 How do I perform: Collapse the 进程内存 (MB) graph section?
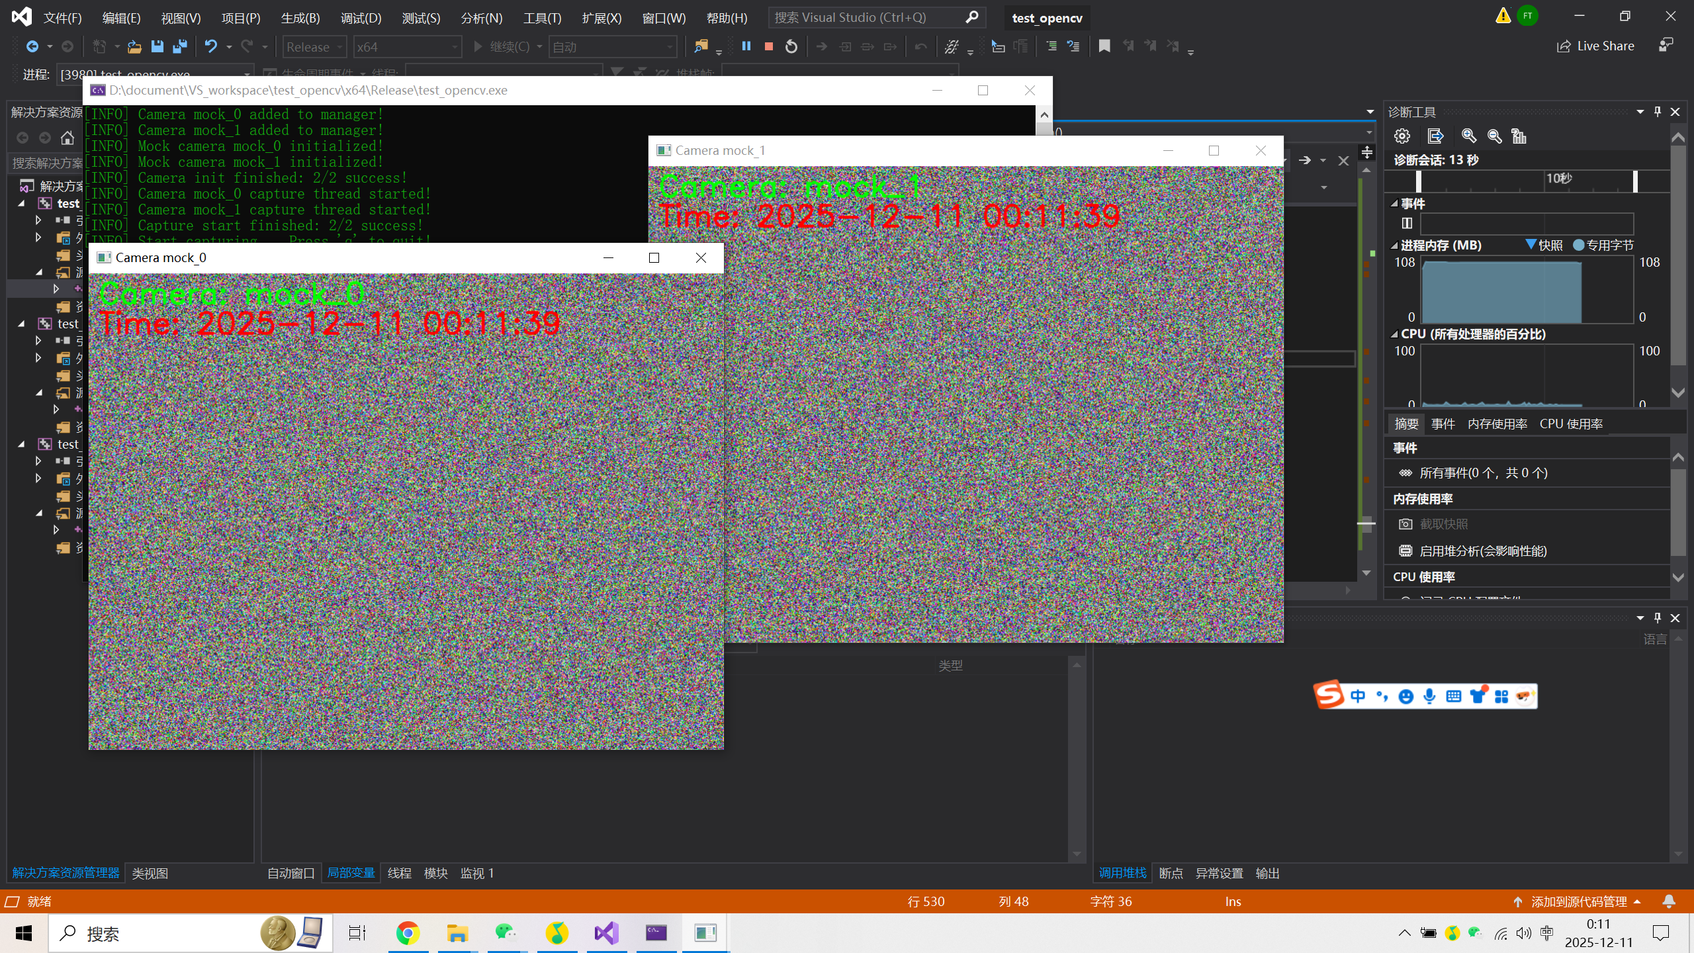[1394, 246]
